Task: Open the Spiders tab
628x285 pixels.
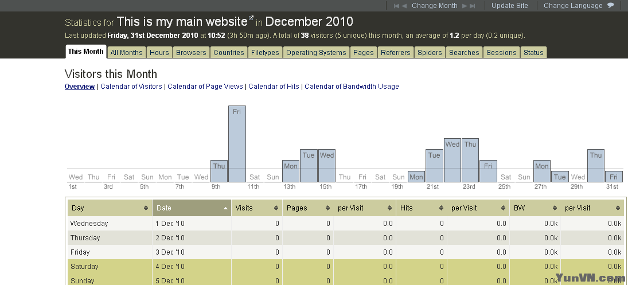Action: 430,52
